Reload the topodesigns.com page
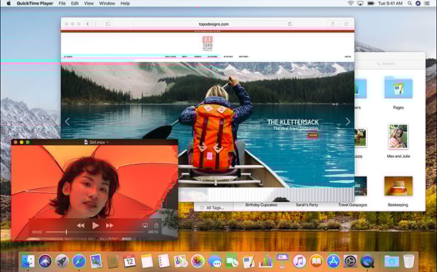437x272 pixels. (290, 24)
